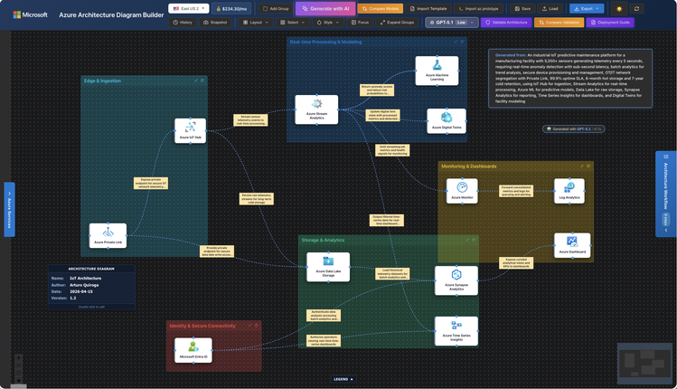Open the GPT-5.1 model selector
677x389 pixels.
(452, 23)
